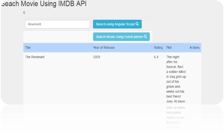Click the title cell 'The Revenant'
224x134 pixels.
point(35,57)
